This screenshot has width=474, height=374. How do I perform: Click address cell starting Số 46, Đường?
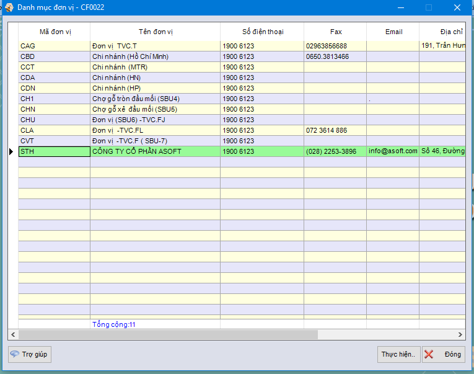(x=442, y=151)
